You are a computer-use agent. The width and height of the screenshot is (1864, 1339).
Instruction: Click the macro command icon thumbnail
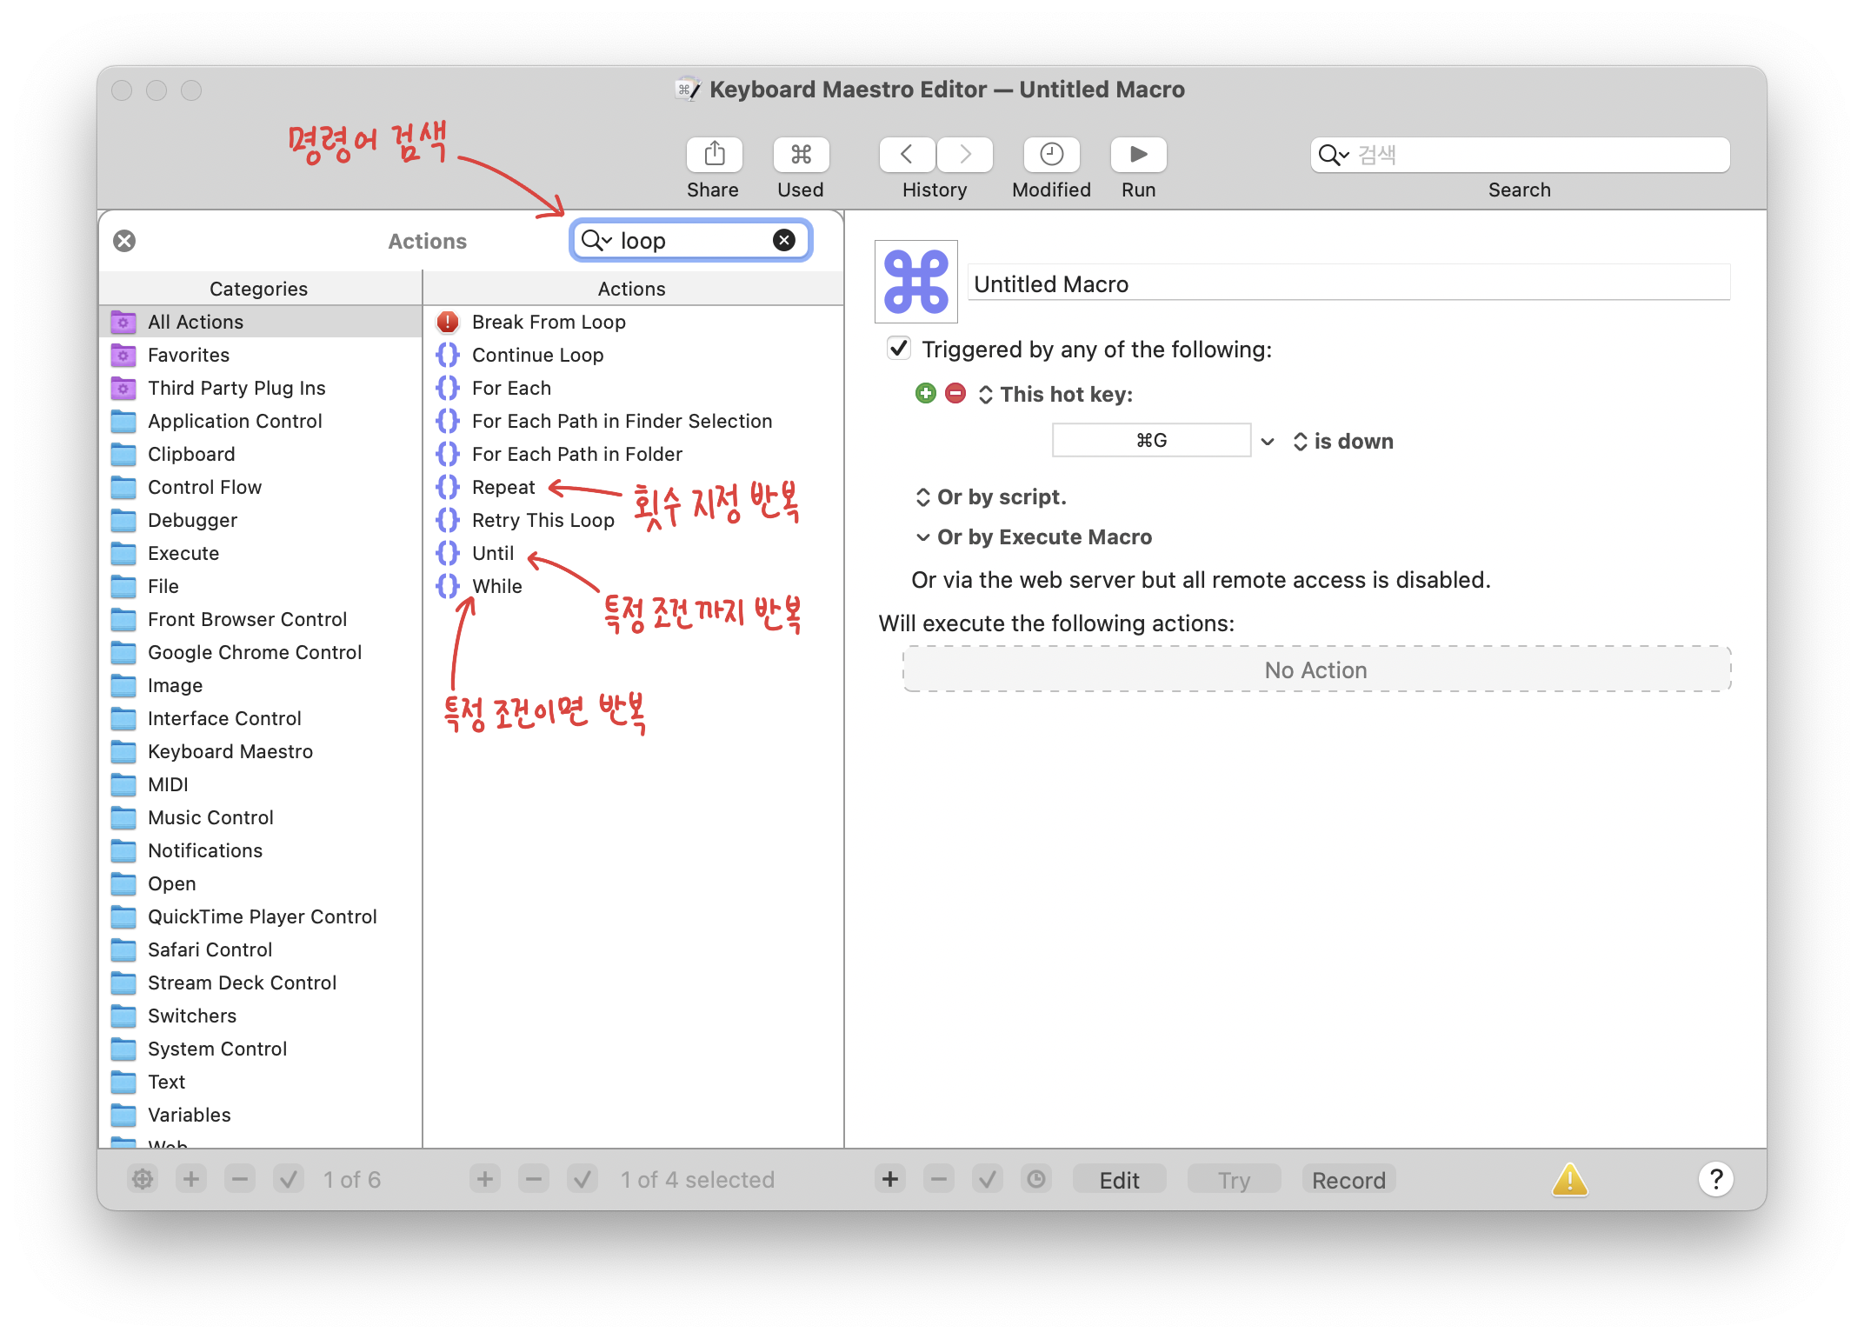[x=915, y=282]
